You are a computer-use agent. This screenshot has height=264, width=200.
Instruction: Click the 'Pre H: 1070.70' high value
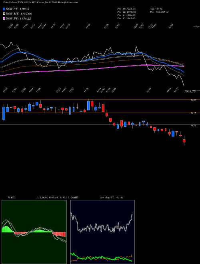coord(126,12)
